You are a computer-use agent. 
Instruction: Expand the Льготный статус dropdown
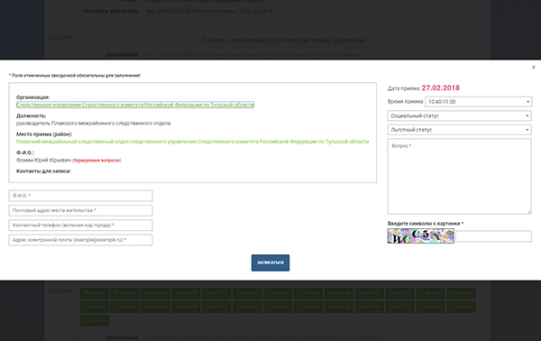coord(460,130)
